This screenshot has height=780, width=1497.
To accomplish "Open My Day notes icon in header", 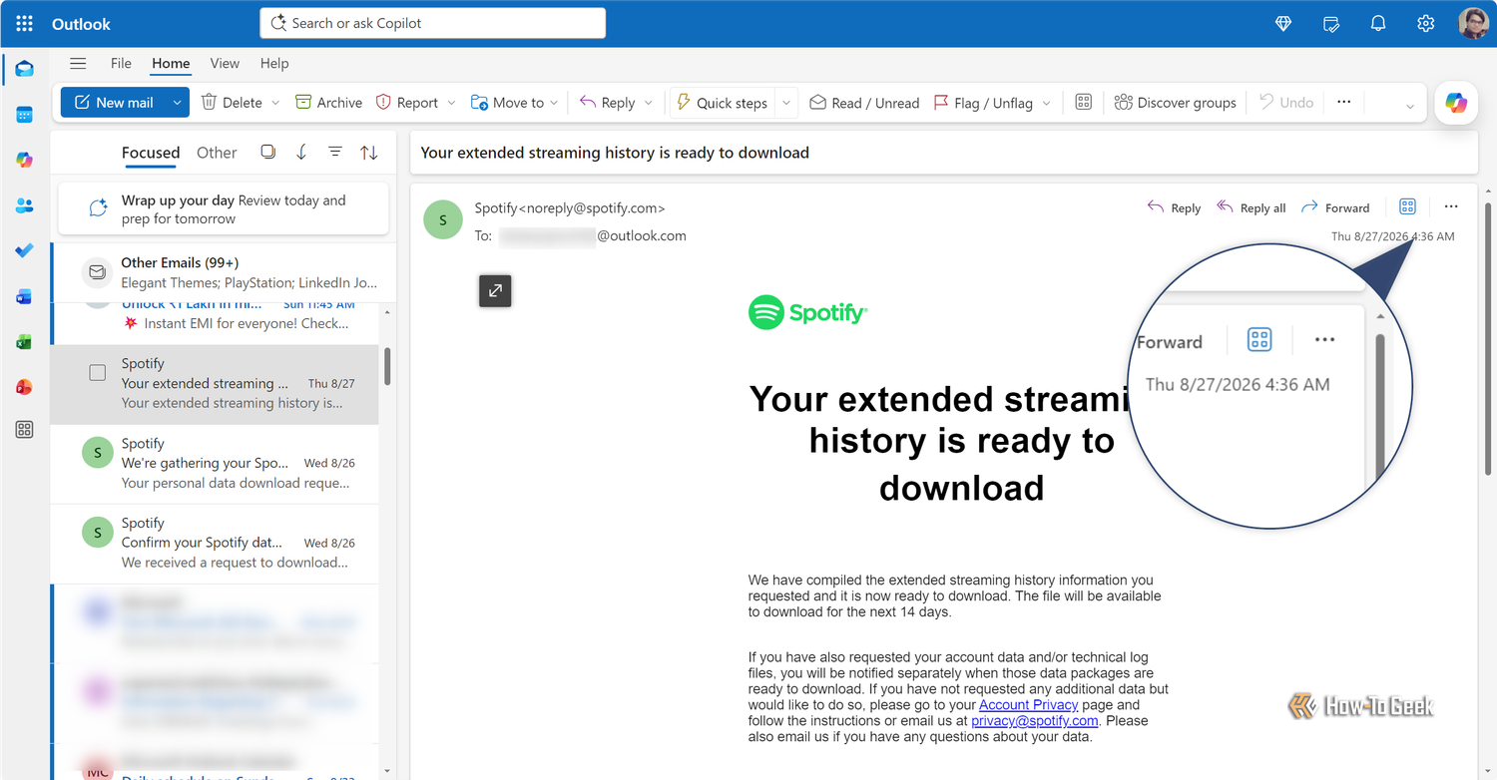I will (x=1330, y=24).
